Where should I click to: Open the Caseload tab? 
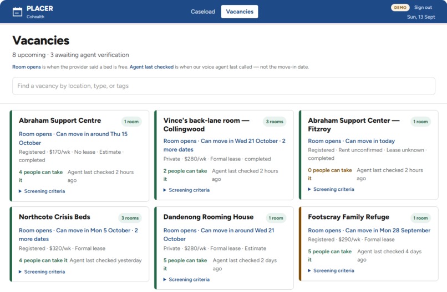point(202,12)
